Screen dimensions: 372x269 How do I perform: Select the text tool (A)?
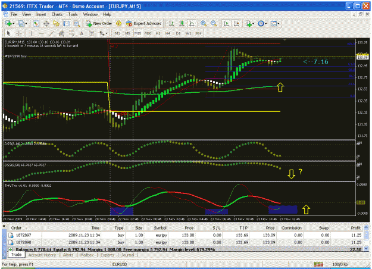tap(82, 33)
